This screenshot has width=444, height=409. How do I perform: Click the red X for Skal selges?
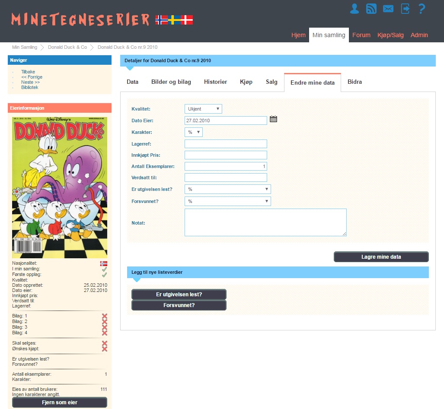coord(105,343)
